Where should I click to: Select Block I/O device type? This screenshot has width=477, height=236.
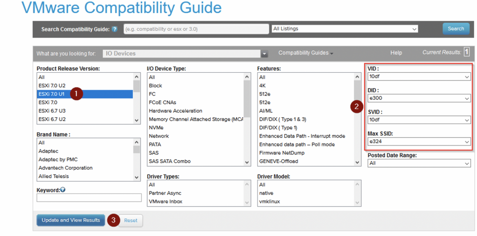[195, 86]
